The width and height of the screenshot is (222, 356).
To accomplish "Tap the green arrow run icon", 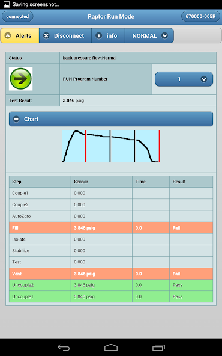I will click(x=20, y=79).
